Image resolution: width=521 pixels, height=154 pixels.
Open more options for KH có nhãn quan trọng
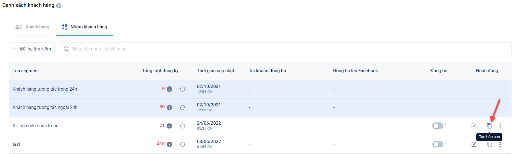pos(500,126)
